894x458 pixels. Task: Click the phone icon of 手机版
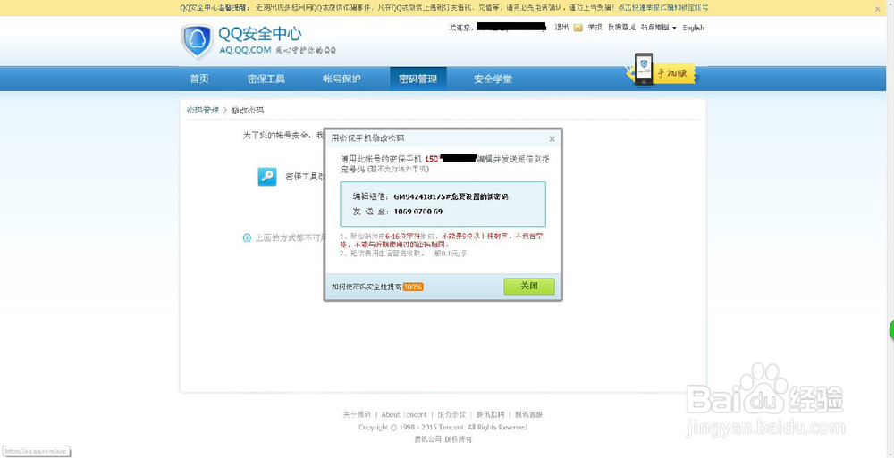[x=644, y=70]
